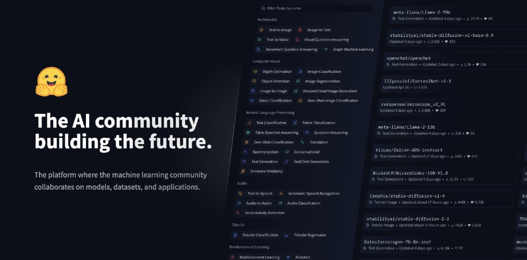Screen dimensions: 527x260
Task: Open stabilityai/stable-diffusion-xl-base-0.9 model
Action: coord(456,38)
